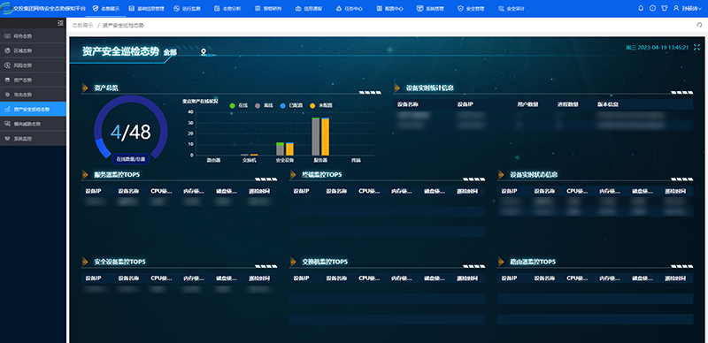Open the 全部 region selector

pyautogui.click(x=170, y=52)
